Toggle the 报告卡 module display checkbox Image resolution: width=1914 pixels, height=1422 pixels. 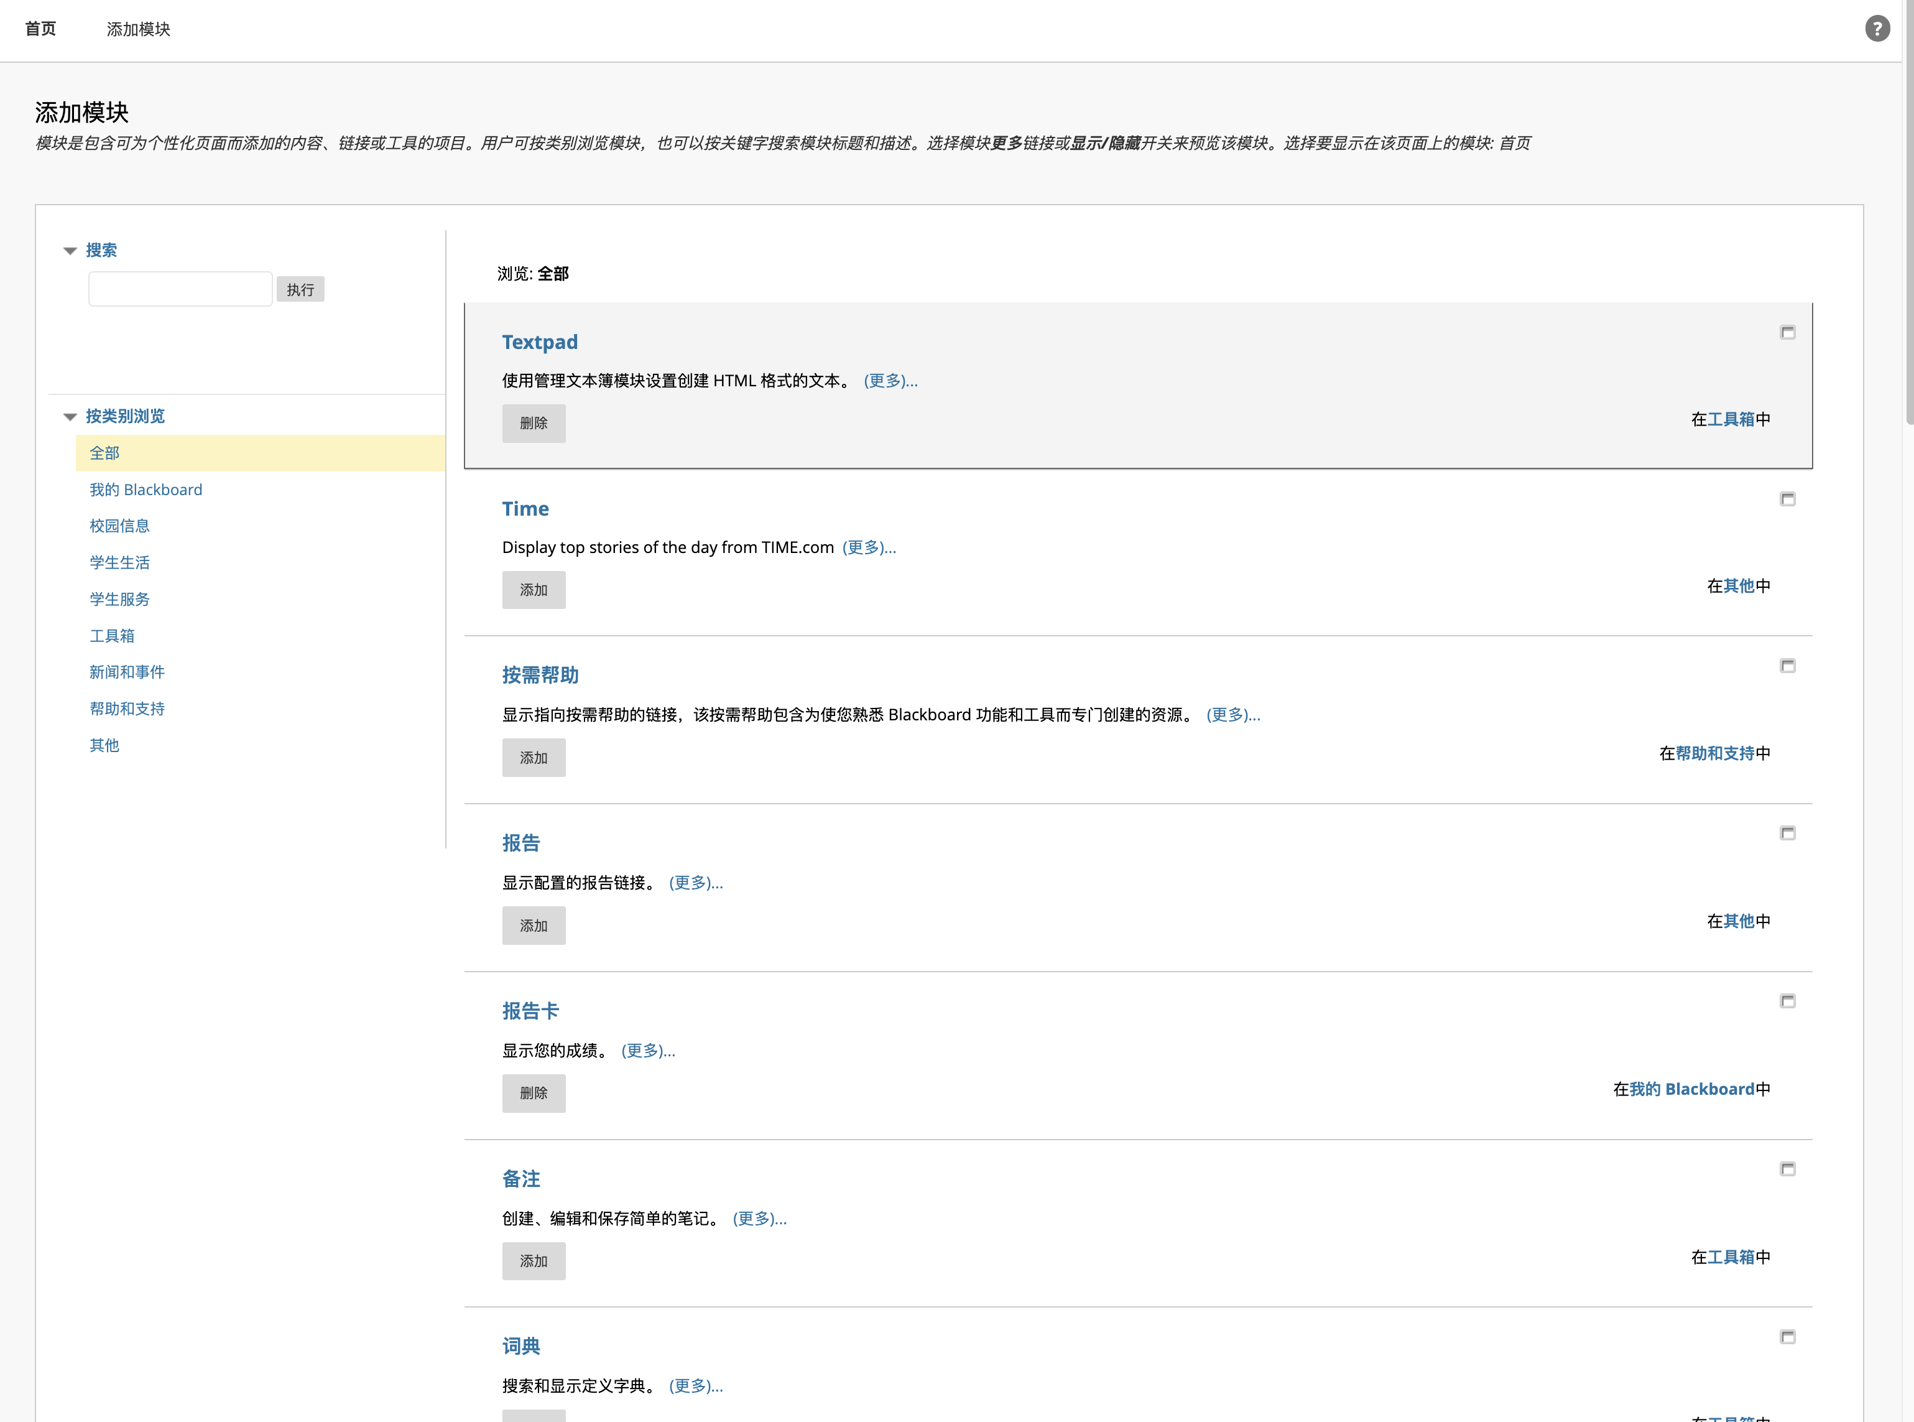1788,1001
